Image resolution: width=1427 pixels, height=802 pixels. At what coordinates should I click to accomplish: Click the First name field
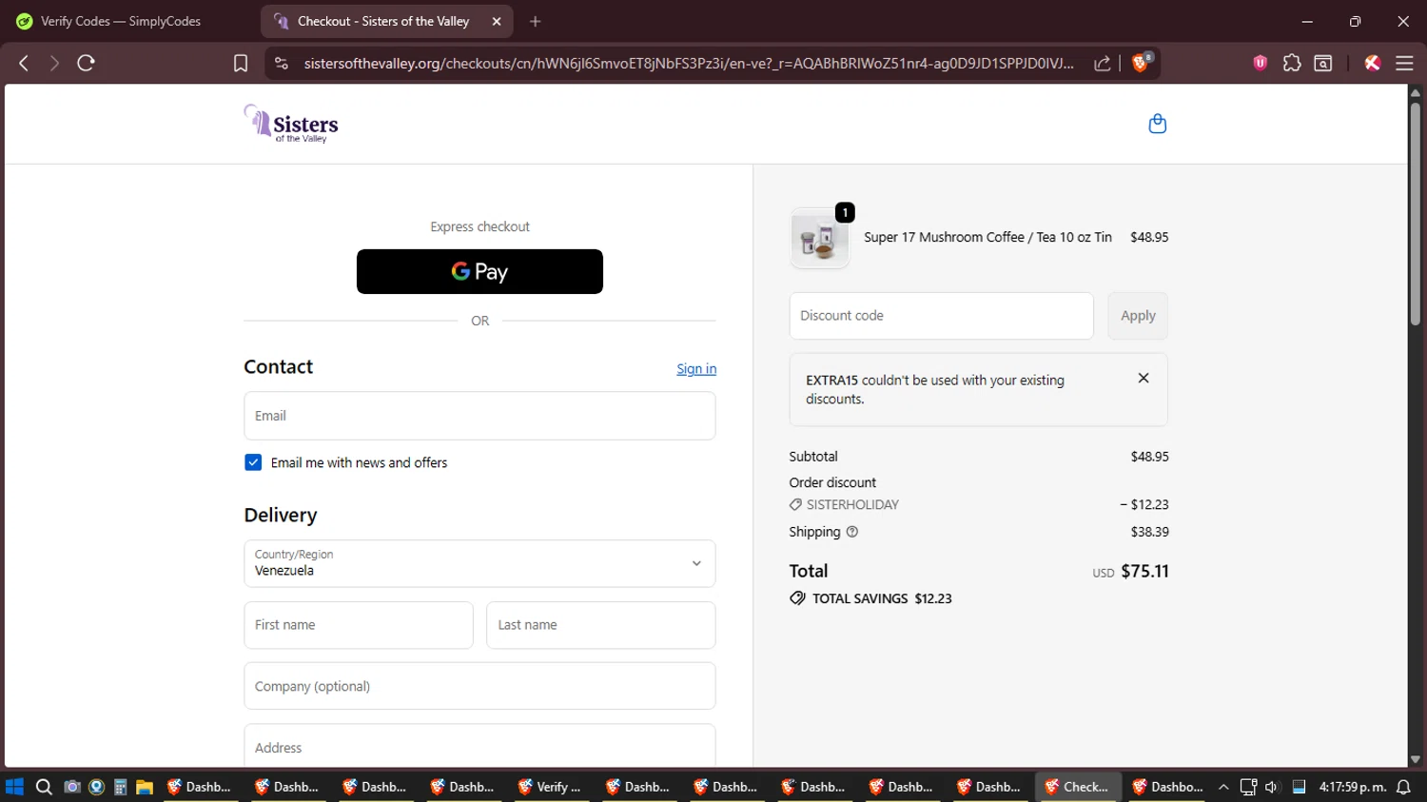[359, 625]
